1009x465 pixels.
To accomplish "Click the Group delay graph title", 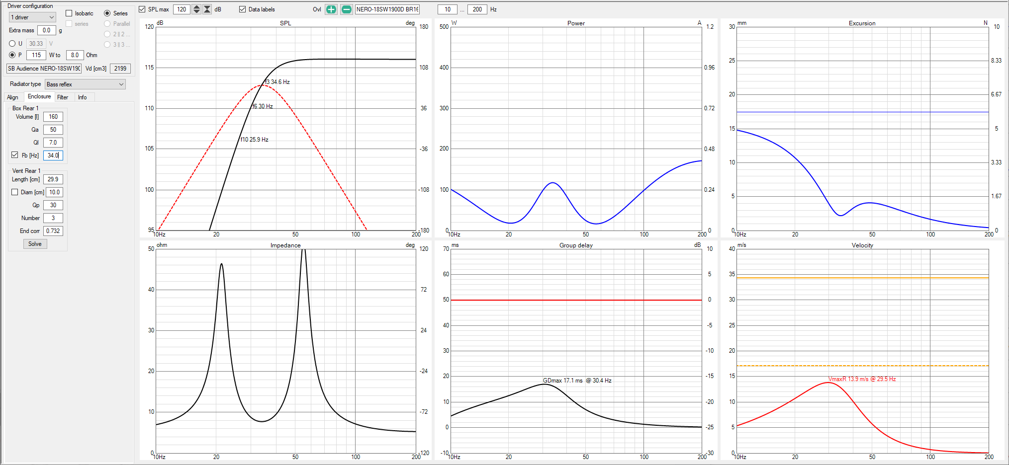I will 576,245.
